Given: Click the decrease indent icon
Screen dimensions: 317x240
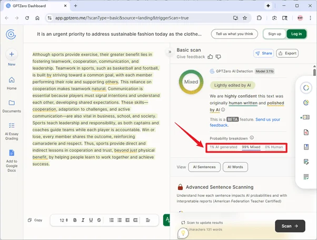Looking at the screenshot, I should (127, 220).
